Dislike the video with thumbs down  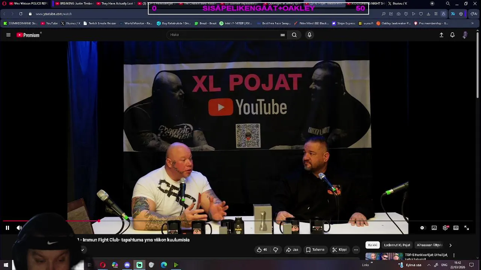275,250
